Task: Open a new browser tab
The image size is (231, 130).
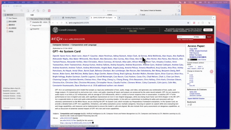Action: click(119, 18)
